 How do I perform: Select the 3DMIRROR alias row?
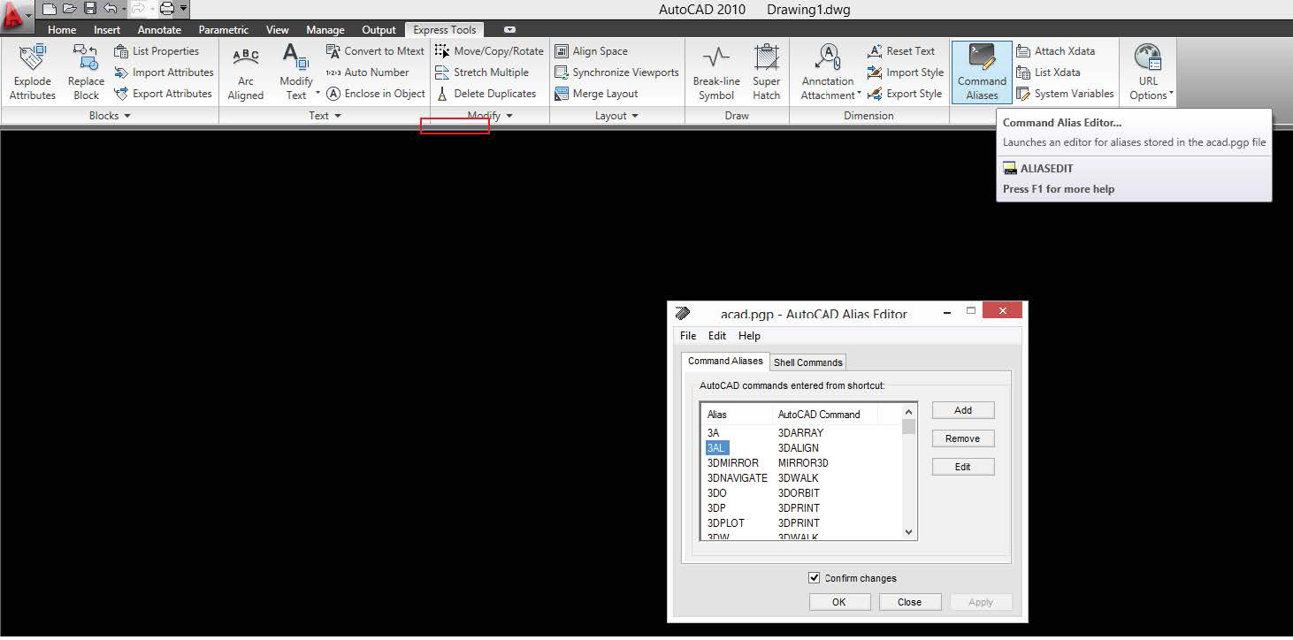802,463
